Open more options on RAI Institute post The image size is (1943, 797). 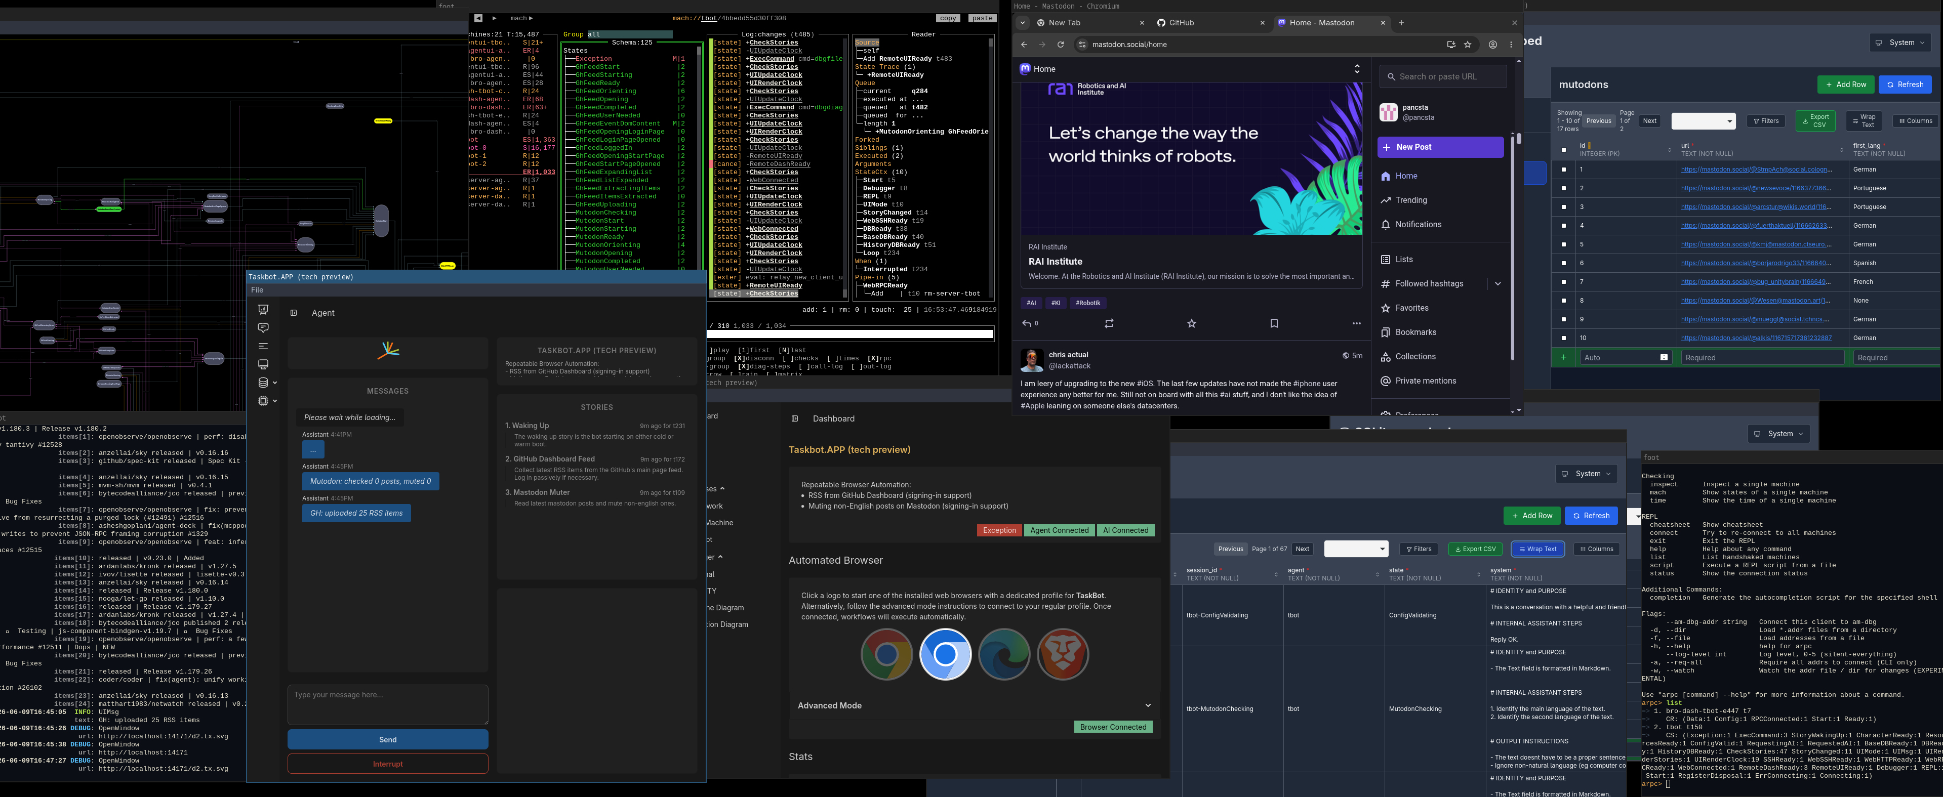(1356, 323)
